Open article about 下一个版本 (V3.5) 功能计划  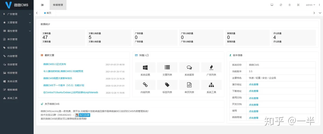(x=64, y=85)
